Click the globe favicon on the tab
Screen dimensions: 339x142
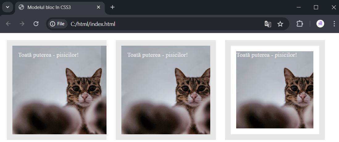[21, 7]
